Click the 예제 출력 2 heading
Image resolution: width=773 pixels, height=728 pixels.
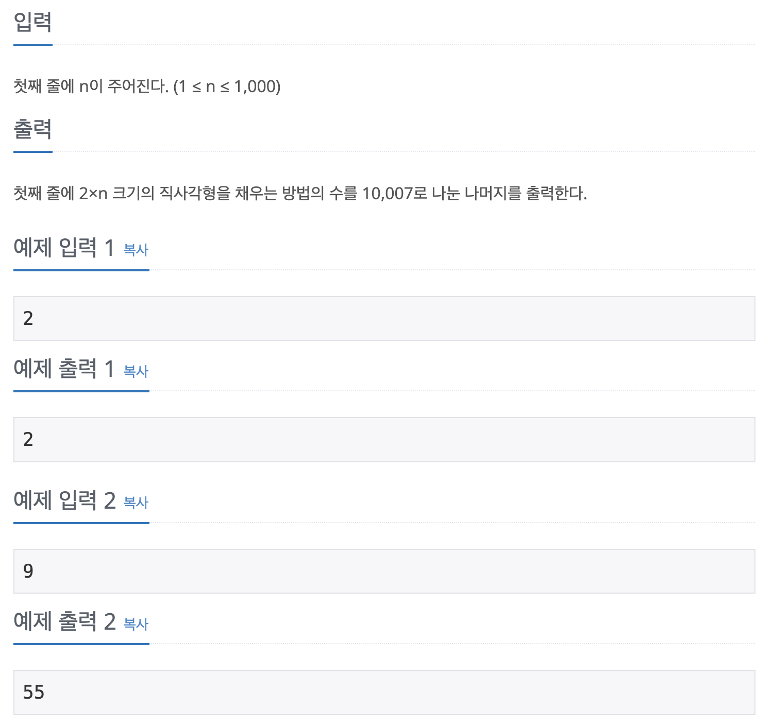pos(64,622)
